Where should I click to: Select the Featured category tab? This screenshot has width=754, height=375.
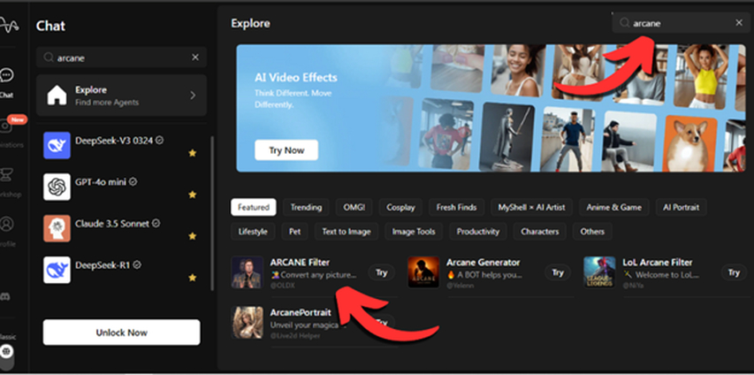point(254,208)
